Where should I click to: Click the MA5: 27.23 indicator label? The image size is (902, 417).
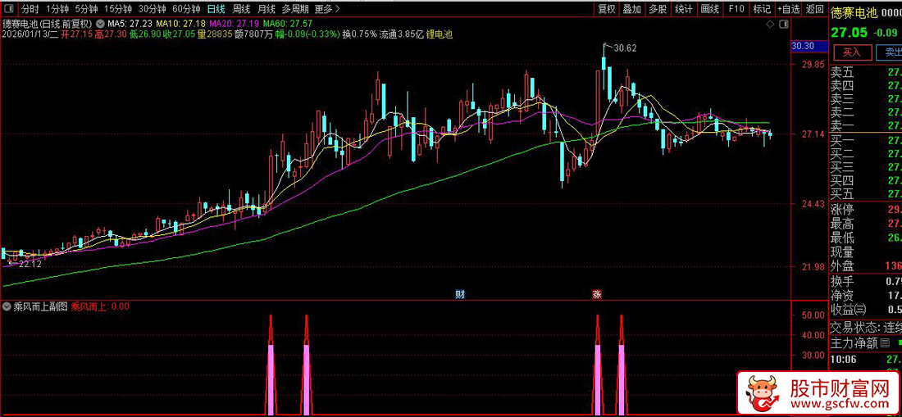point(130,24)
